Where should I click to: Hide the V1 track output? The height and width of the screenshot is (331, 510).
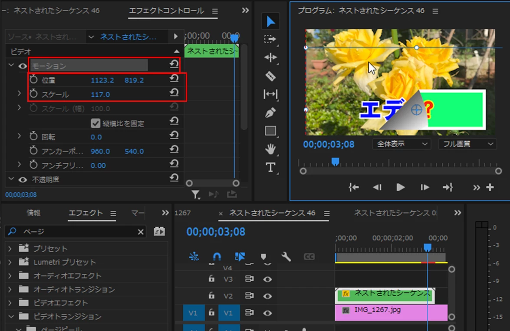(x=268, y=313)
